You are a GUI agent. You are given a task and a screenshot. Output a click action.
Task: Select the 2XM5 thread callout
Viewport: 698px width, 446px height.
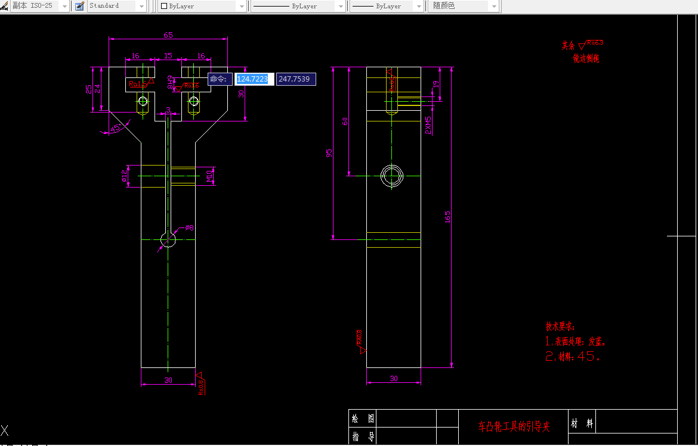click(428, 125)
